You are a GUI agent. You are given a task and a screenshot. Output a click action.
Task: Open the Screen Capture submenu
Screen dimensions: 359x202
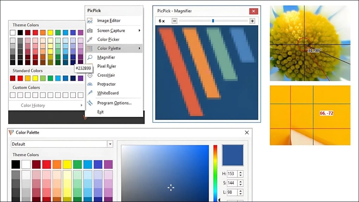click(x=114, y=31)
